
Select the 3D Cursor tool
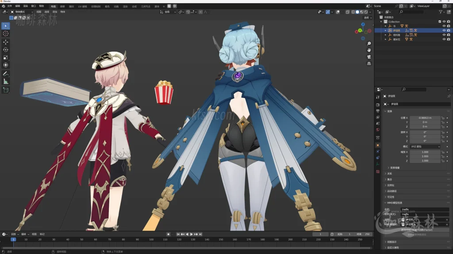(5, 34)
